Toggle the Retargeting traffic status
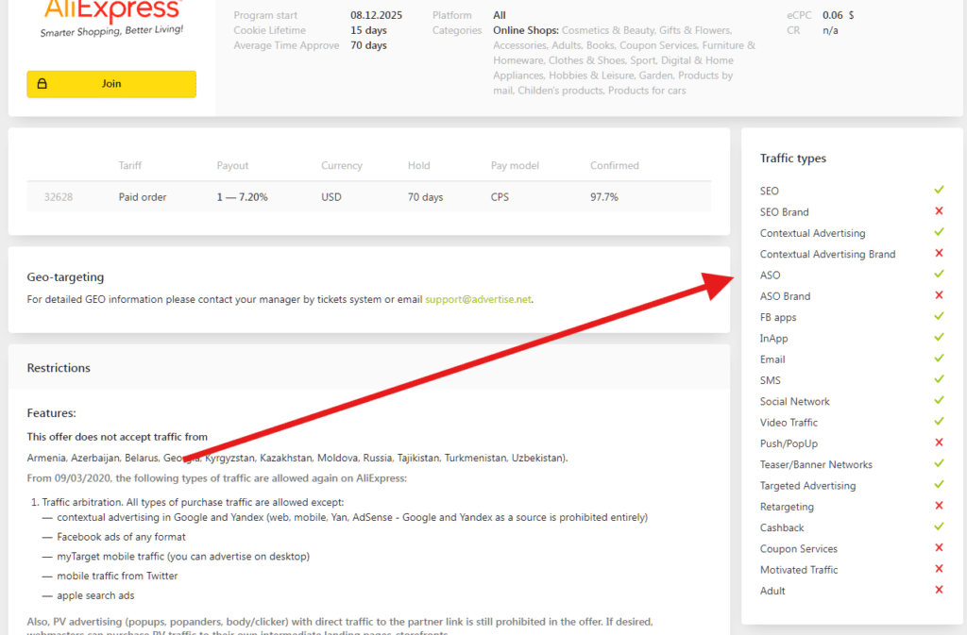Viewport: 967px width, 635px height. pyautogui.click(x=939, y=506)
